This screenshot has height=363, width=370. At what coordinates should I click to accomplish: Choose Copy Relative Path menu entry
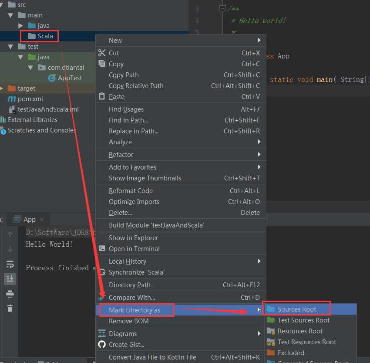[181, 85]
